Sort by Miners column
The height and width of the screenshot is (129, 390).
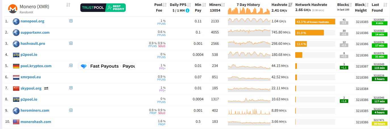tap(223, 5)
